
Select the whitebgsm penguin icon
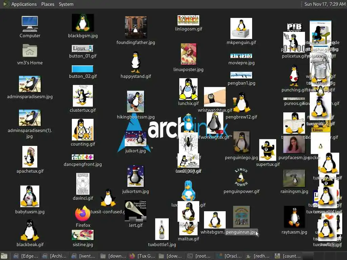tap(215, 219)
